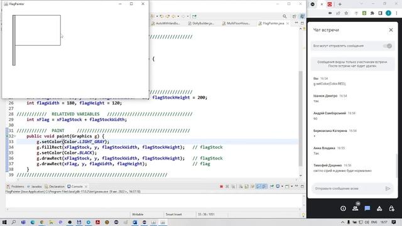
Task: Click the taskbar search icon
Action: tap(14, 222)
